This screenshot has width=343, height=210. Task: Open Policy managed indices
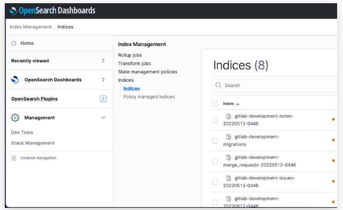click(149, 96)
